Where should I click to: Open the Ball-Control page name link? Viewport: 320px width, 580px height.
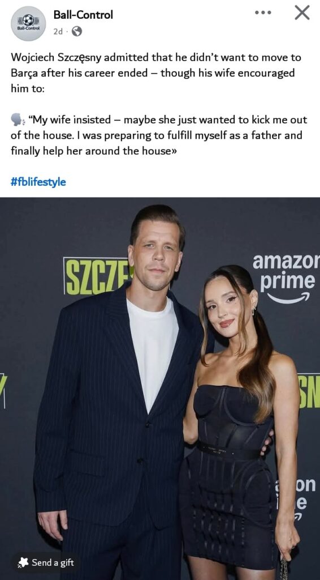click(83, 14)
